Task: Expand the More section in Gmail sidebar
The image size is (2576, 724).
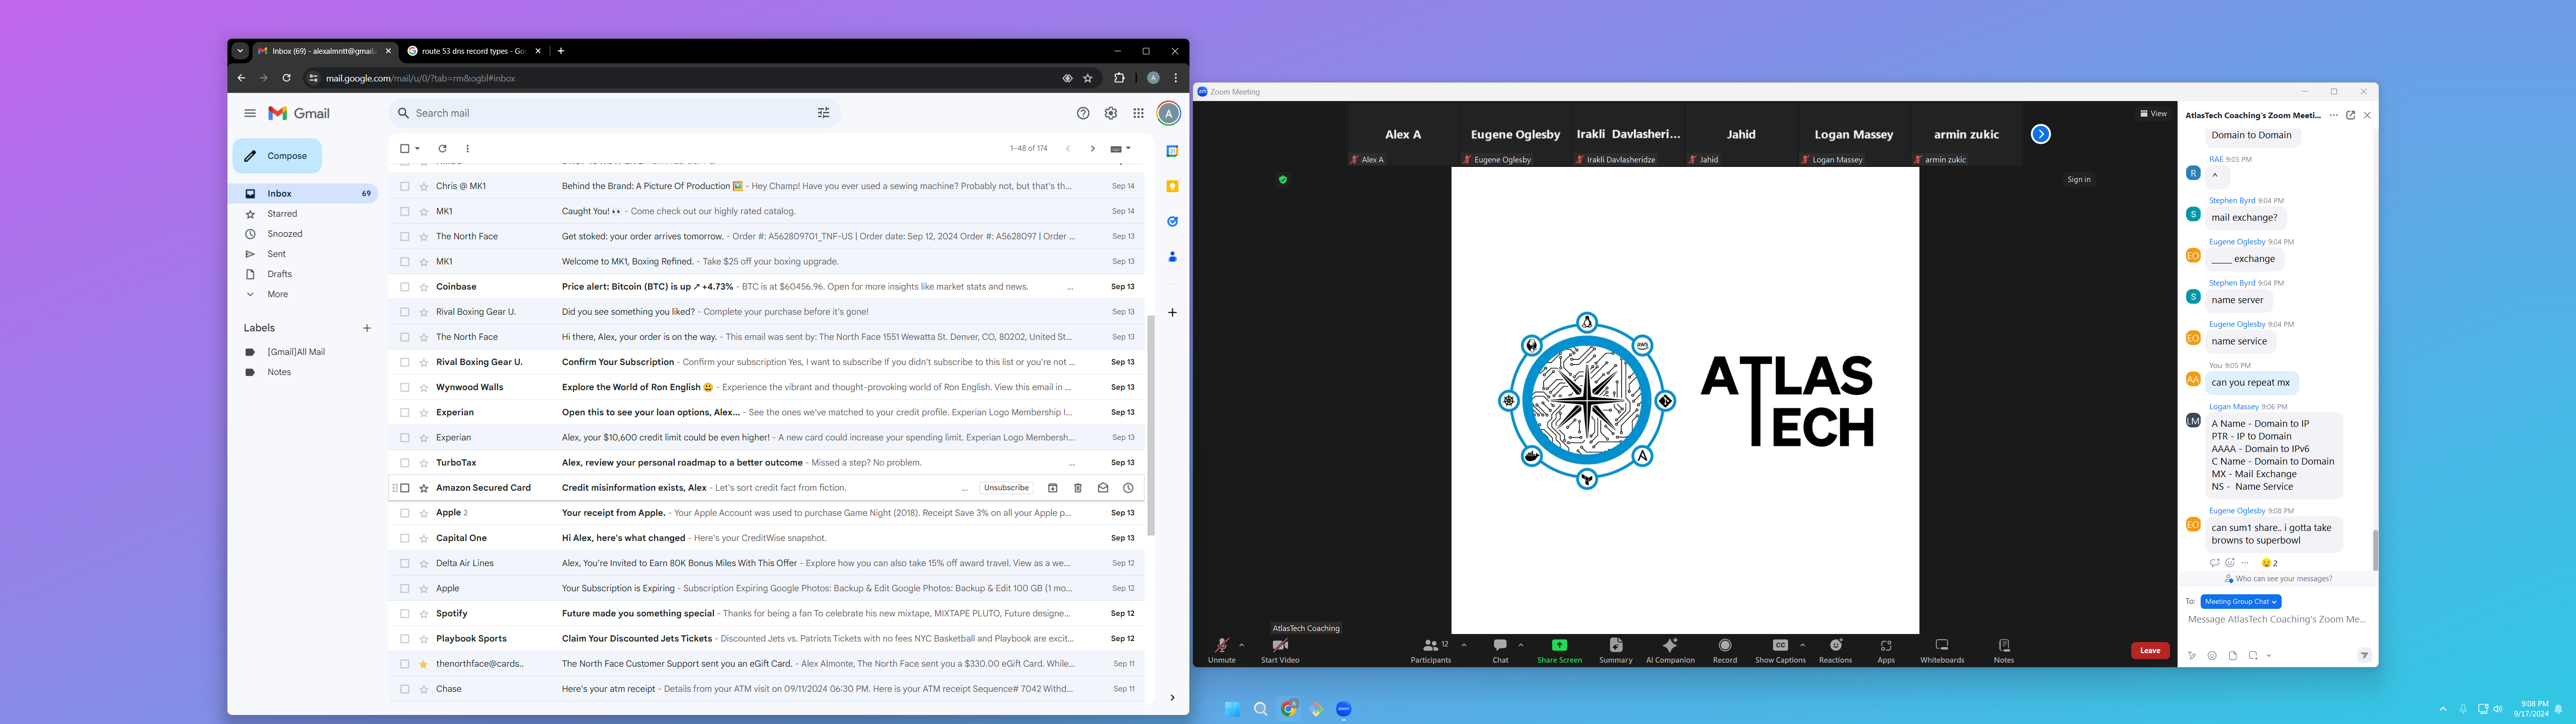Action: 277,294
